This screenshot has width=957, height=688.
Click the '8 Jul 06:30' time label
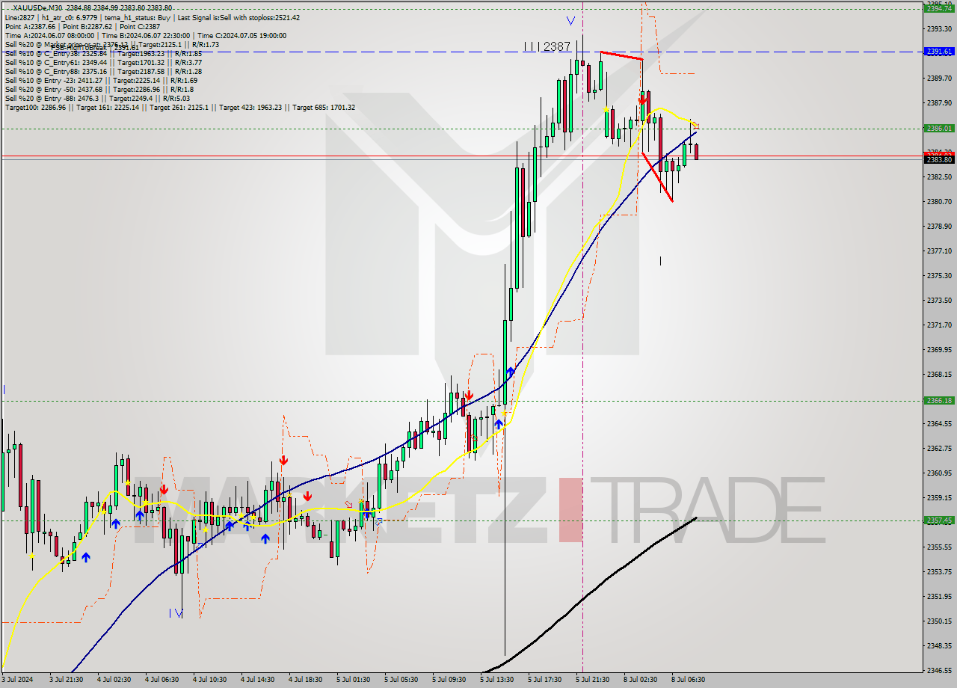pos(688,680)
